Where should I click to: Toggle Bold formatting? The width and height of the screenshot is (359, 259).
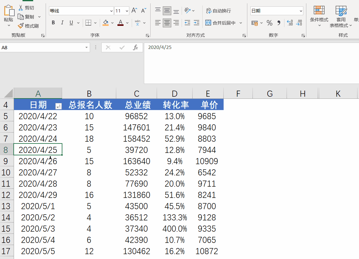(53, 23)
